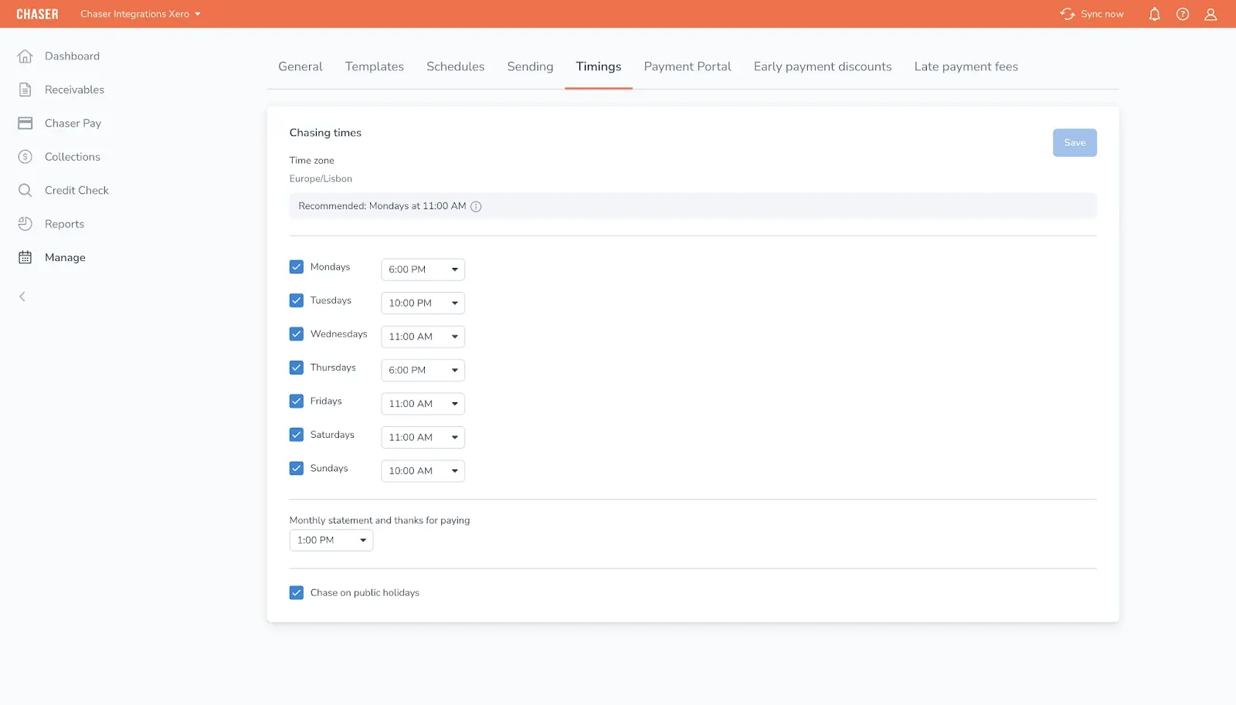Click the Collections dollar icon
Viewport: 1236px width, 705px height.
(x=25, y=157)
